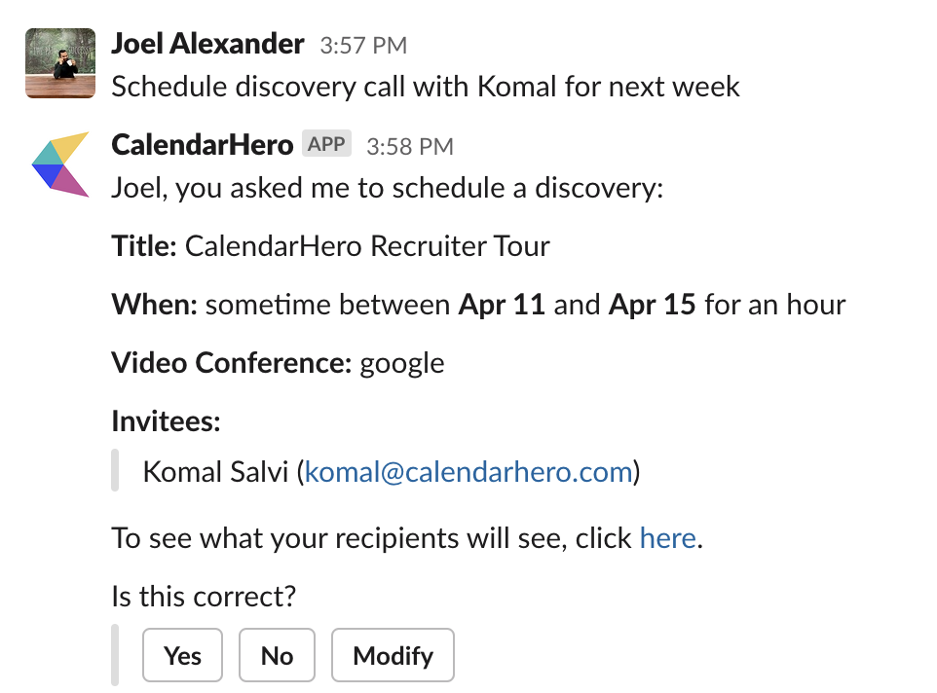
Task: Click the invitee name Komal Salvi
Action: pyautogui.click(x=215, y=472)
